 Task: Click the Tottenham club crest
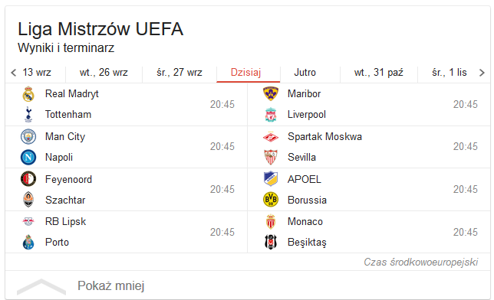28,115
